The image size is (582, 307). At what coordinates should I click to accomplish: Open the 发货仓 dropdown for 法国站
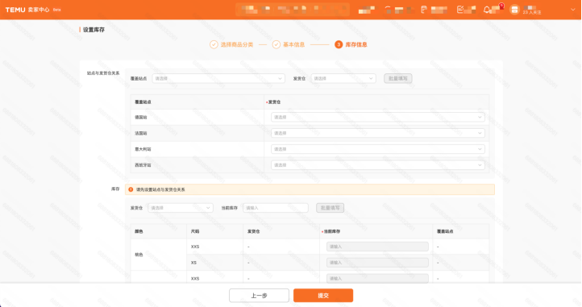click(x=377, y=133)
